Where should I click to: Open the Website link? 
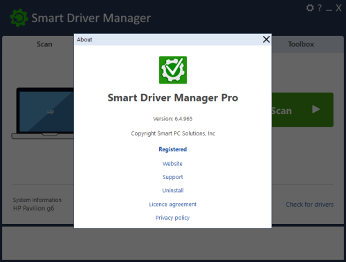tap(172, 164)
